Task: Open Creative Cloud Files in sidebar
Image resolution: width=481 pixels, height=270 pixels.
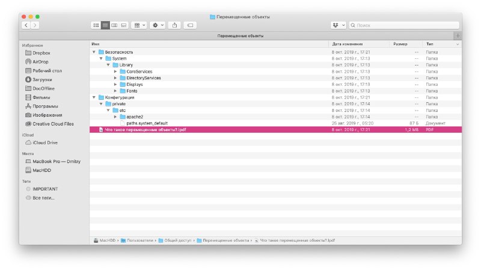Action: coord(53,124)
